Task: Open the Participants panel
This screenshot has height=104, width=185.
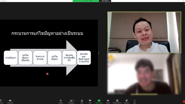Action: click(x=71, y=101)
